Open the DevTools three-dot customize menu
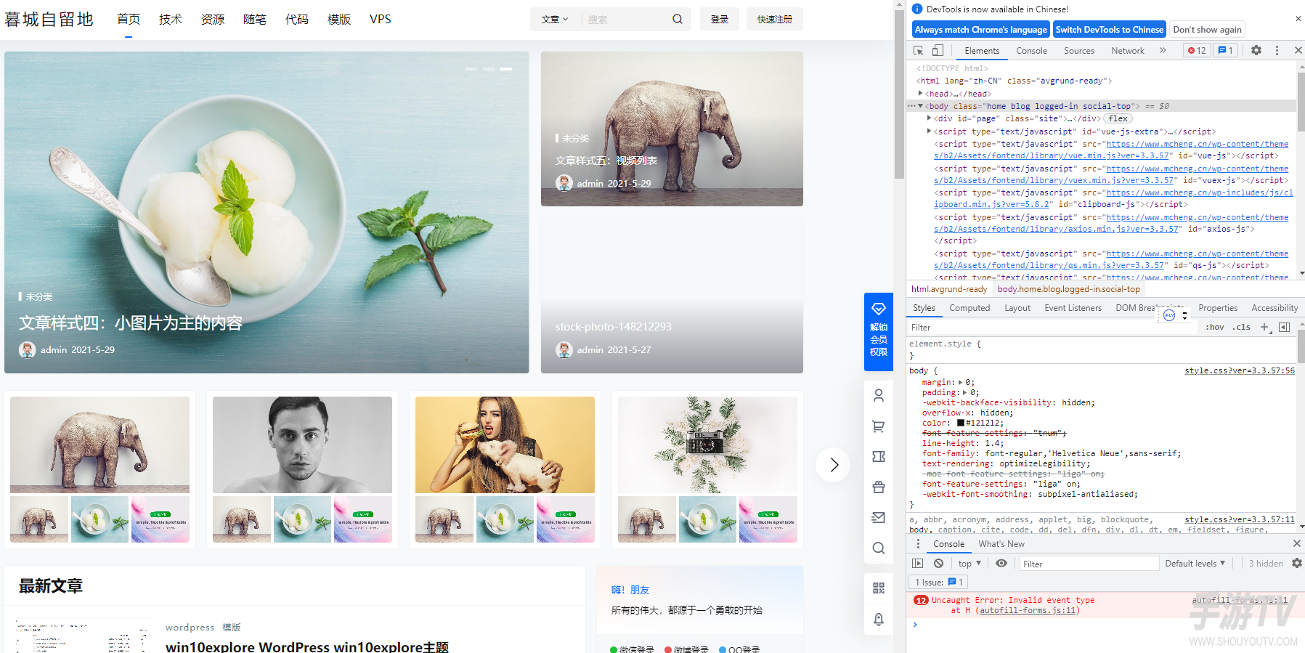1305x653 pixels. (1277, 50)
